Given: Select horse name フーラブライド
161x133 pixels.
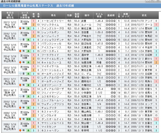Looking at the screenshot, I should click(50, 55).
